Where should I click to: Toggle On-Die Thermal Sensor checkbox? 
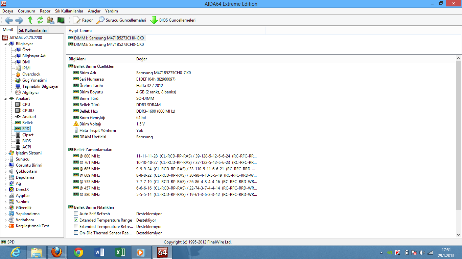pyautogui.click(x=76, y=233)
